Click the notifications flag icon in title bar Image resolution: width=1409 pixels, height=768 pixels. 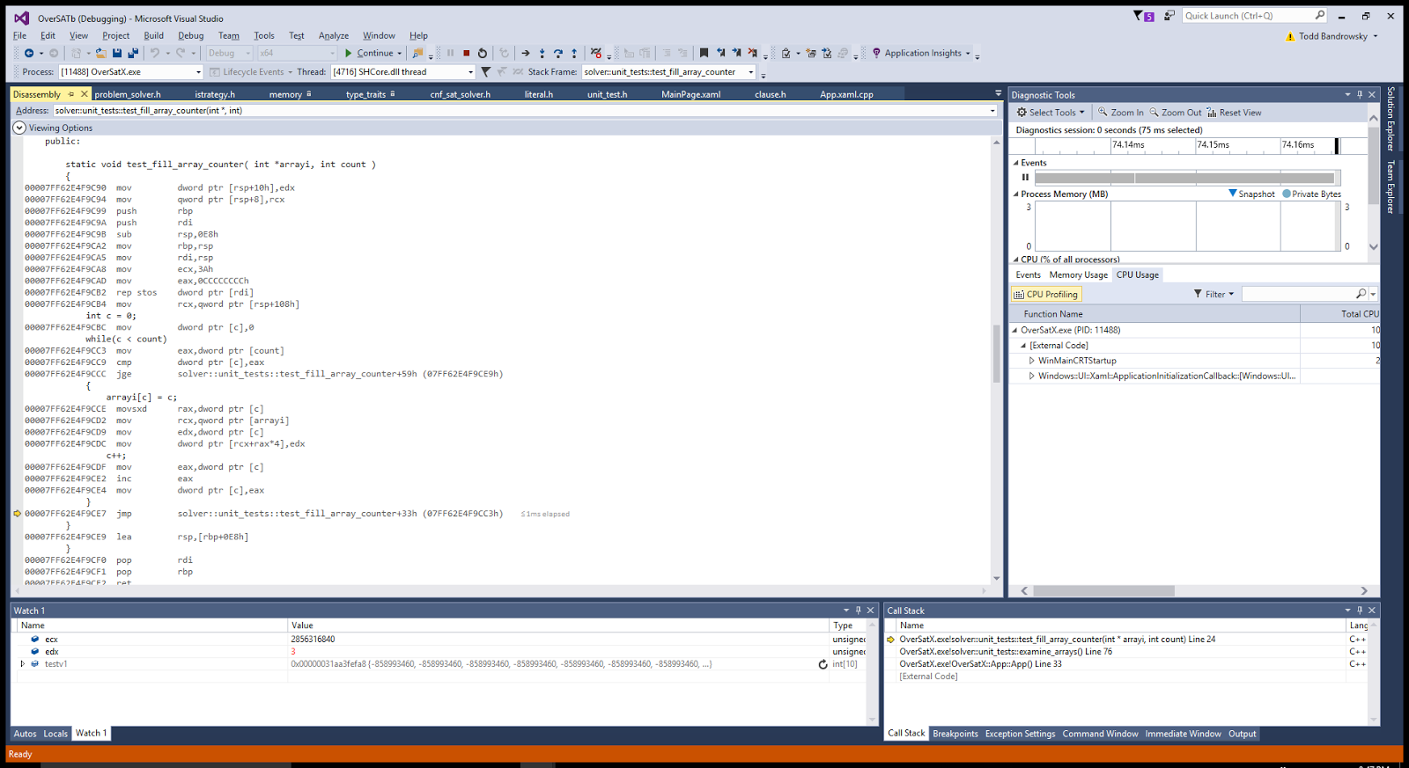(1143, 16)
